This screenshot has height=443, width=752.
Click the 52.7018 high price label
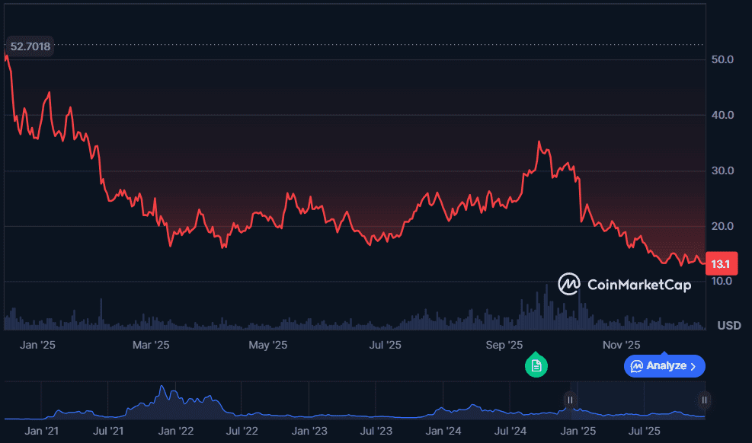pos(30,46)
